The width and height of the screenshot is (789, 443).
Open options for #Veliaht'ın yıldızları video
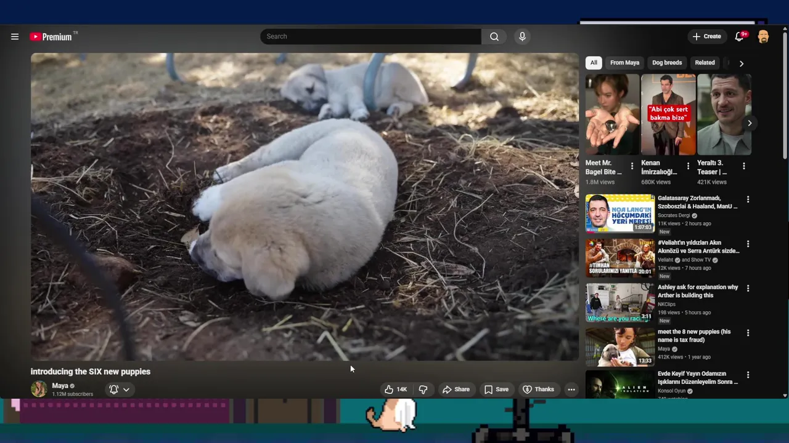[748, 244]
